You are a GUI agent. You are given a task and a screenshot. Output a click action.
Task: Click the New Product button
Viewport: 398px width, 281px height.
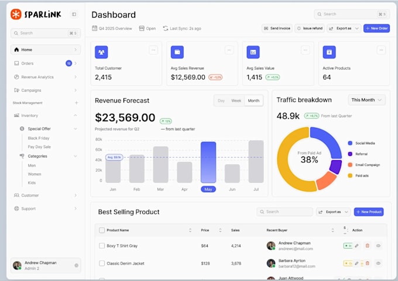[x=369, y=212]
